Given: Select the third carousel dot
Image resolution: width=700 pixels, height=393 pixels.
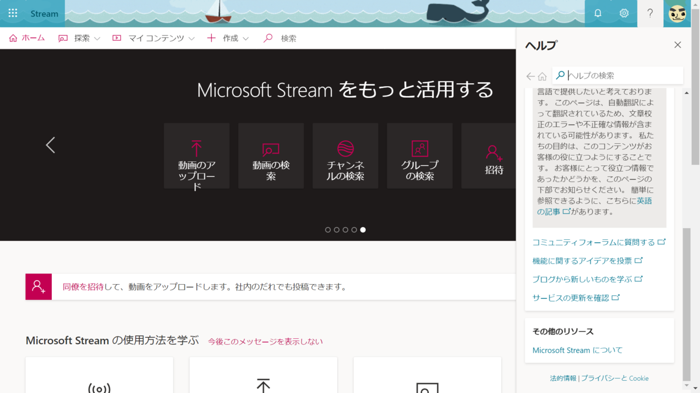Looking at the screenshot, I should click(345, 230).
